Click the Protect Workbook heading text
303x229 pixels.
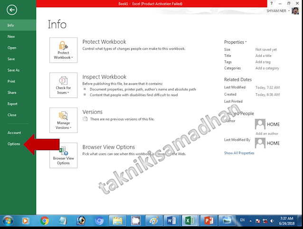coord(104,42)
